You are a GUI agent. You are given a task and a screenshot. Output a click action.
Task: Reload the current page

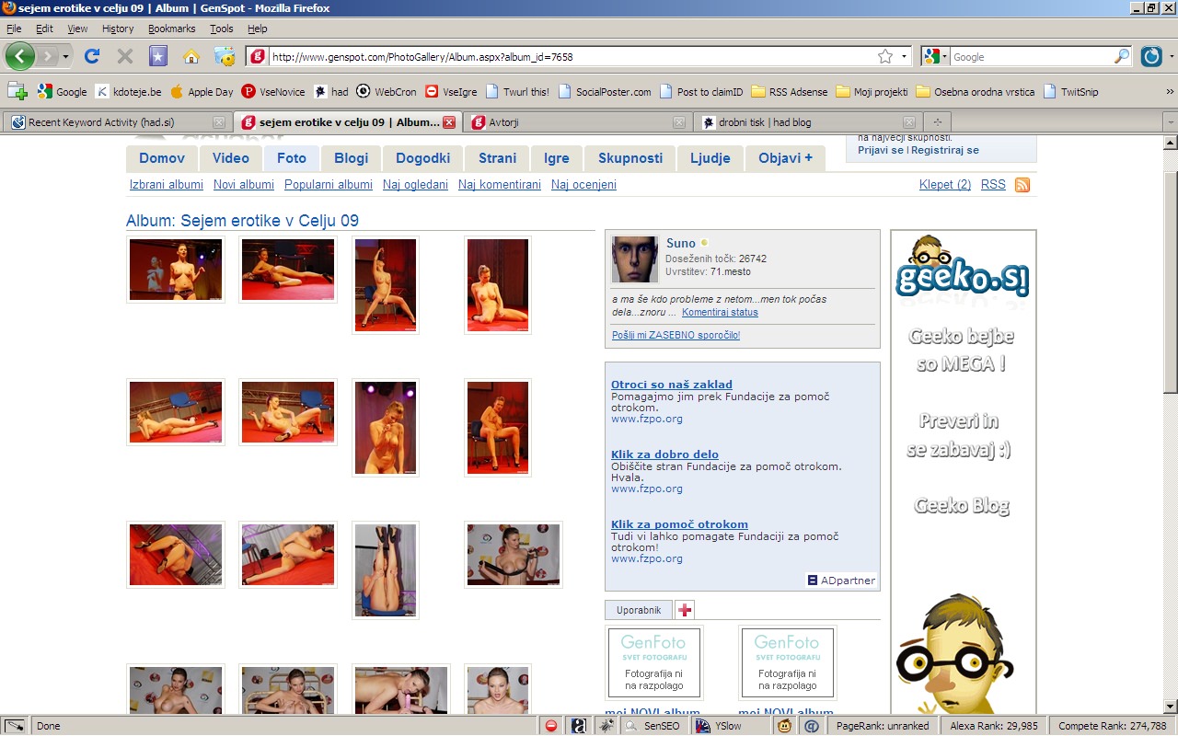click(92, 56)
